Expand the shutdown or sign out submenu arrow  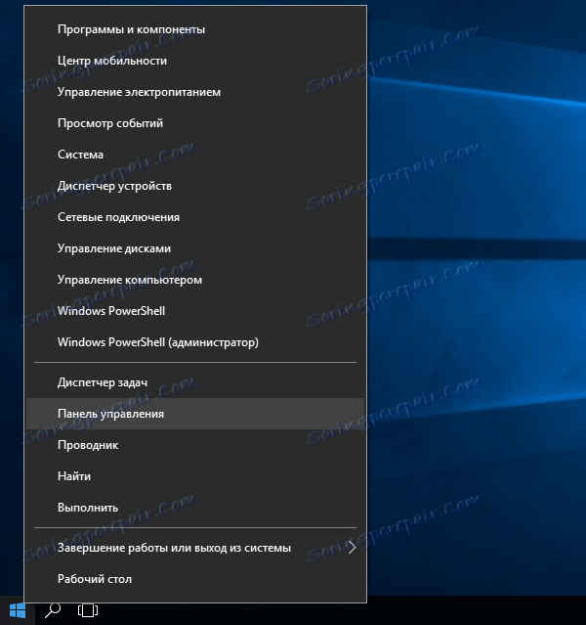(352, 548)
